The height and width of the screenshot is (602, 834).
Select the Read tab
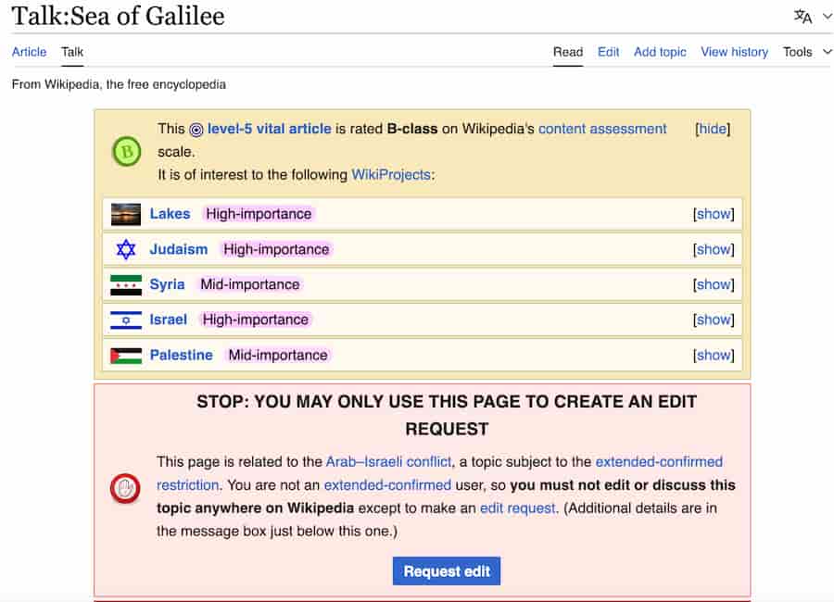[567, 52]
